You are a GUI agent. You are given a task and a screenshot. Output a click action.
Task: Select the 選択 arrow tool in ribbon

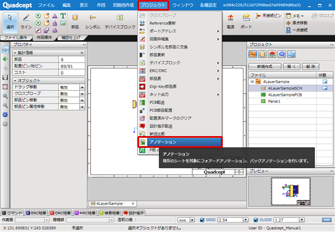point(10,22)
